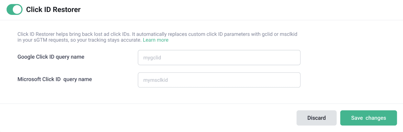
Task: Click the mygclid placeholder input
Action: click(219, 58)
